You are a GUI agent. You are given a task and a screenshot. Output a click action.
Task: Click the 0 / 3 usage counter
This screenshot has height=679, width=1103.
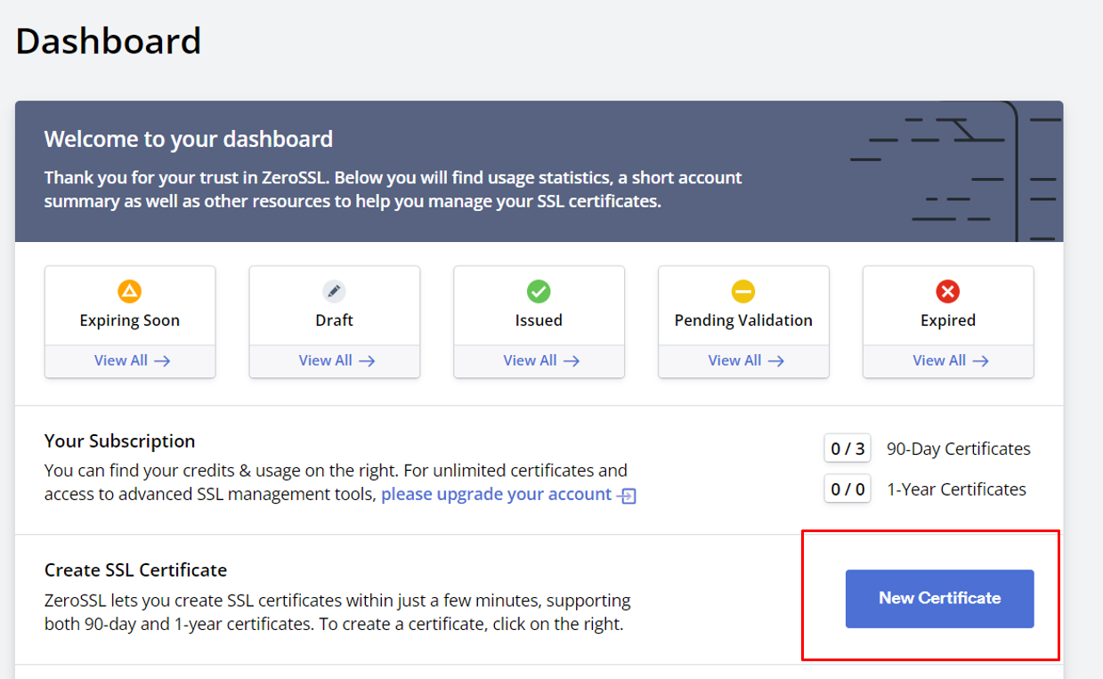[848, 449]
